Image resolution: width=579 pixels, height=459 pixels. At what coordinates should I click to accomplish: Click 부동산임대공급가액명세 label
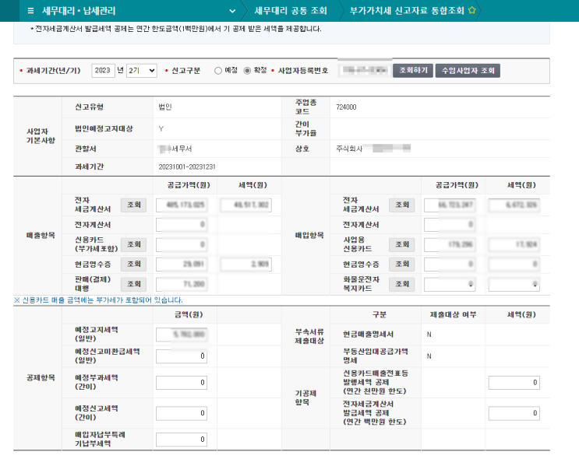[376, 356]
